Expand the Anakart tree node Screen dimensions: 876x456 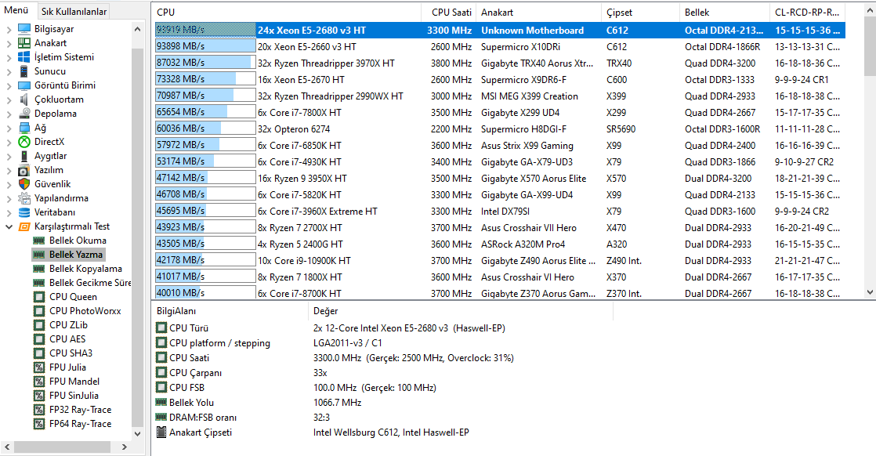point(9,43)
